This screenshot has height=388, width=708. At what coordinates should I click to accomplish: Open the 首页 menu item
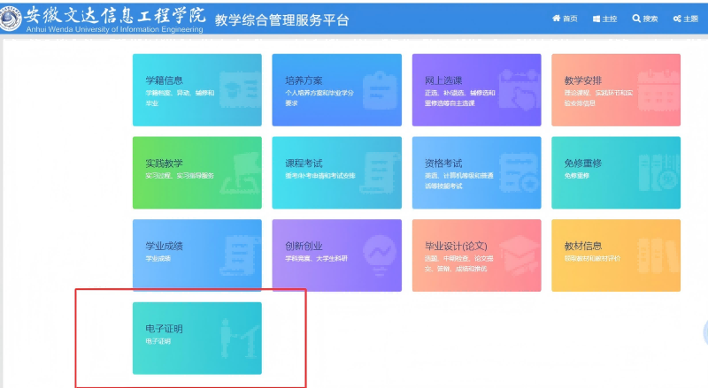(x=564, y=19)
